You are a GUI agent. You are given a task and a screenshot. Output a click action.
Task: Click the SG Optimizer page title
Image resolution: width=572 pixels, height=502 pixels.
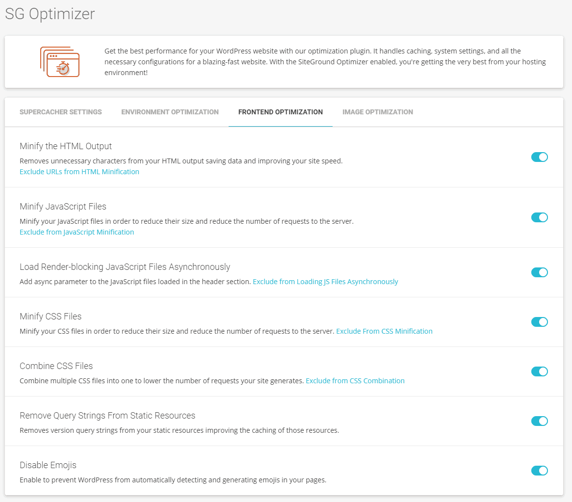coord(50,14)
